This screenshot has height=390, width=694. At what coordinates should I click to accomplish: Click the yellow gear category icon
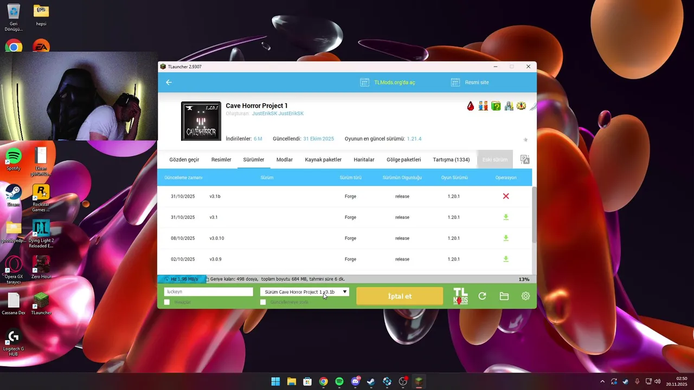tap(521, 106)
